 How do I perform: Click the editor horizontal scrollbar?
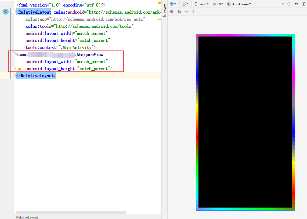(71, 213)
